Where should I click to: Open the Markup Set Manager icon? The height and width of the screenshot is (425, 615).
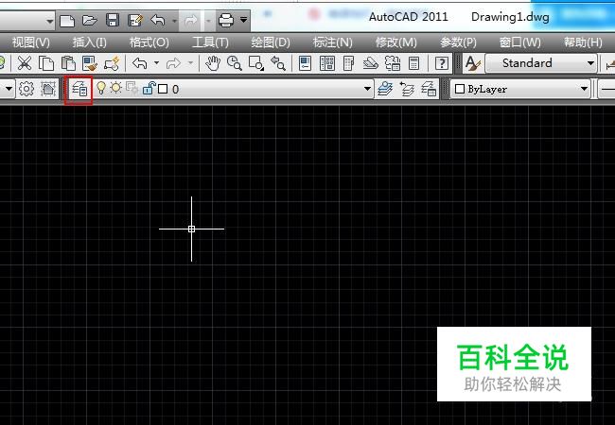coord(393,63)
